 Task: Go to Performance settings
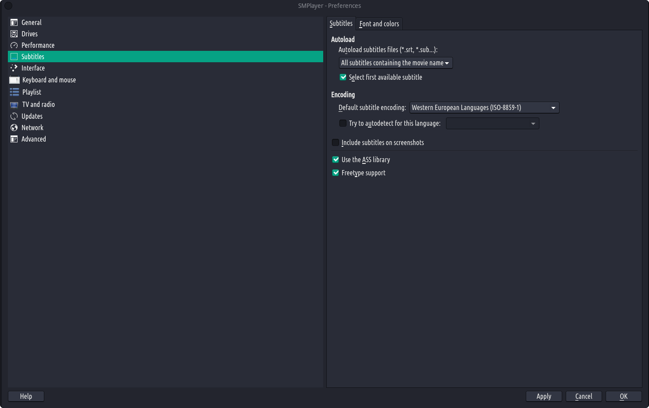[x=165, y=45]
